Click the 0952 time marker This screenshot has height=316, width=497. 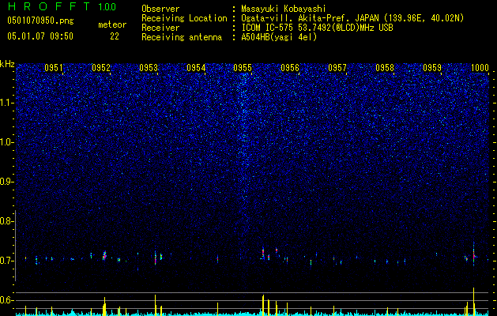[x=101, y=68]
